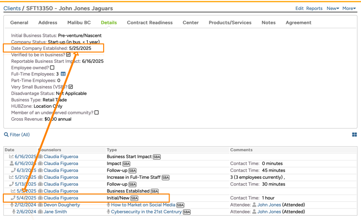This screenshot has height=220, width=361.
Task: Open the Filter (All) options
Action: tap(20, 135)
